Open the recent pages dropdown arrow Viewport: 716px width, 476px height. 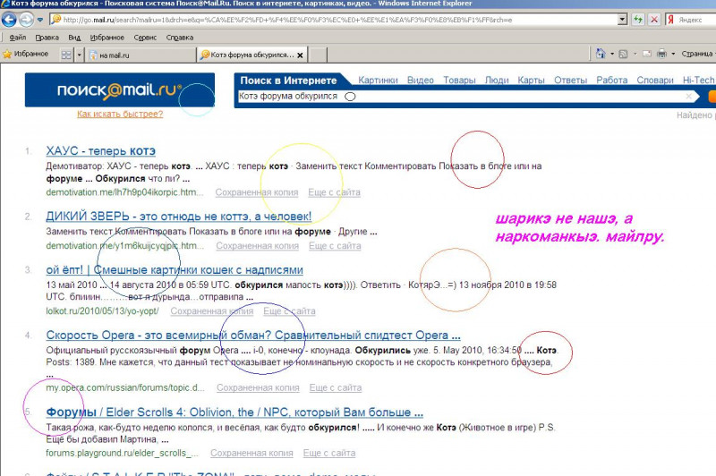tap(40, 19)
